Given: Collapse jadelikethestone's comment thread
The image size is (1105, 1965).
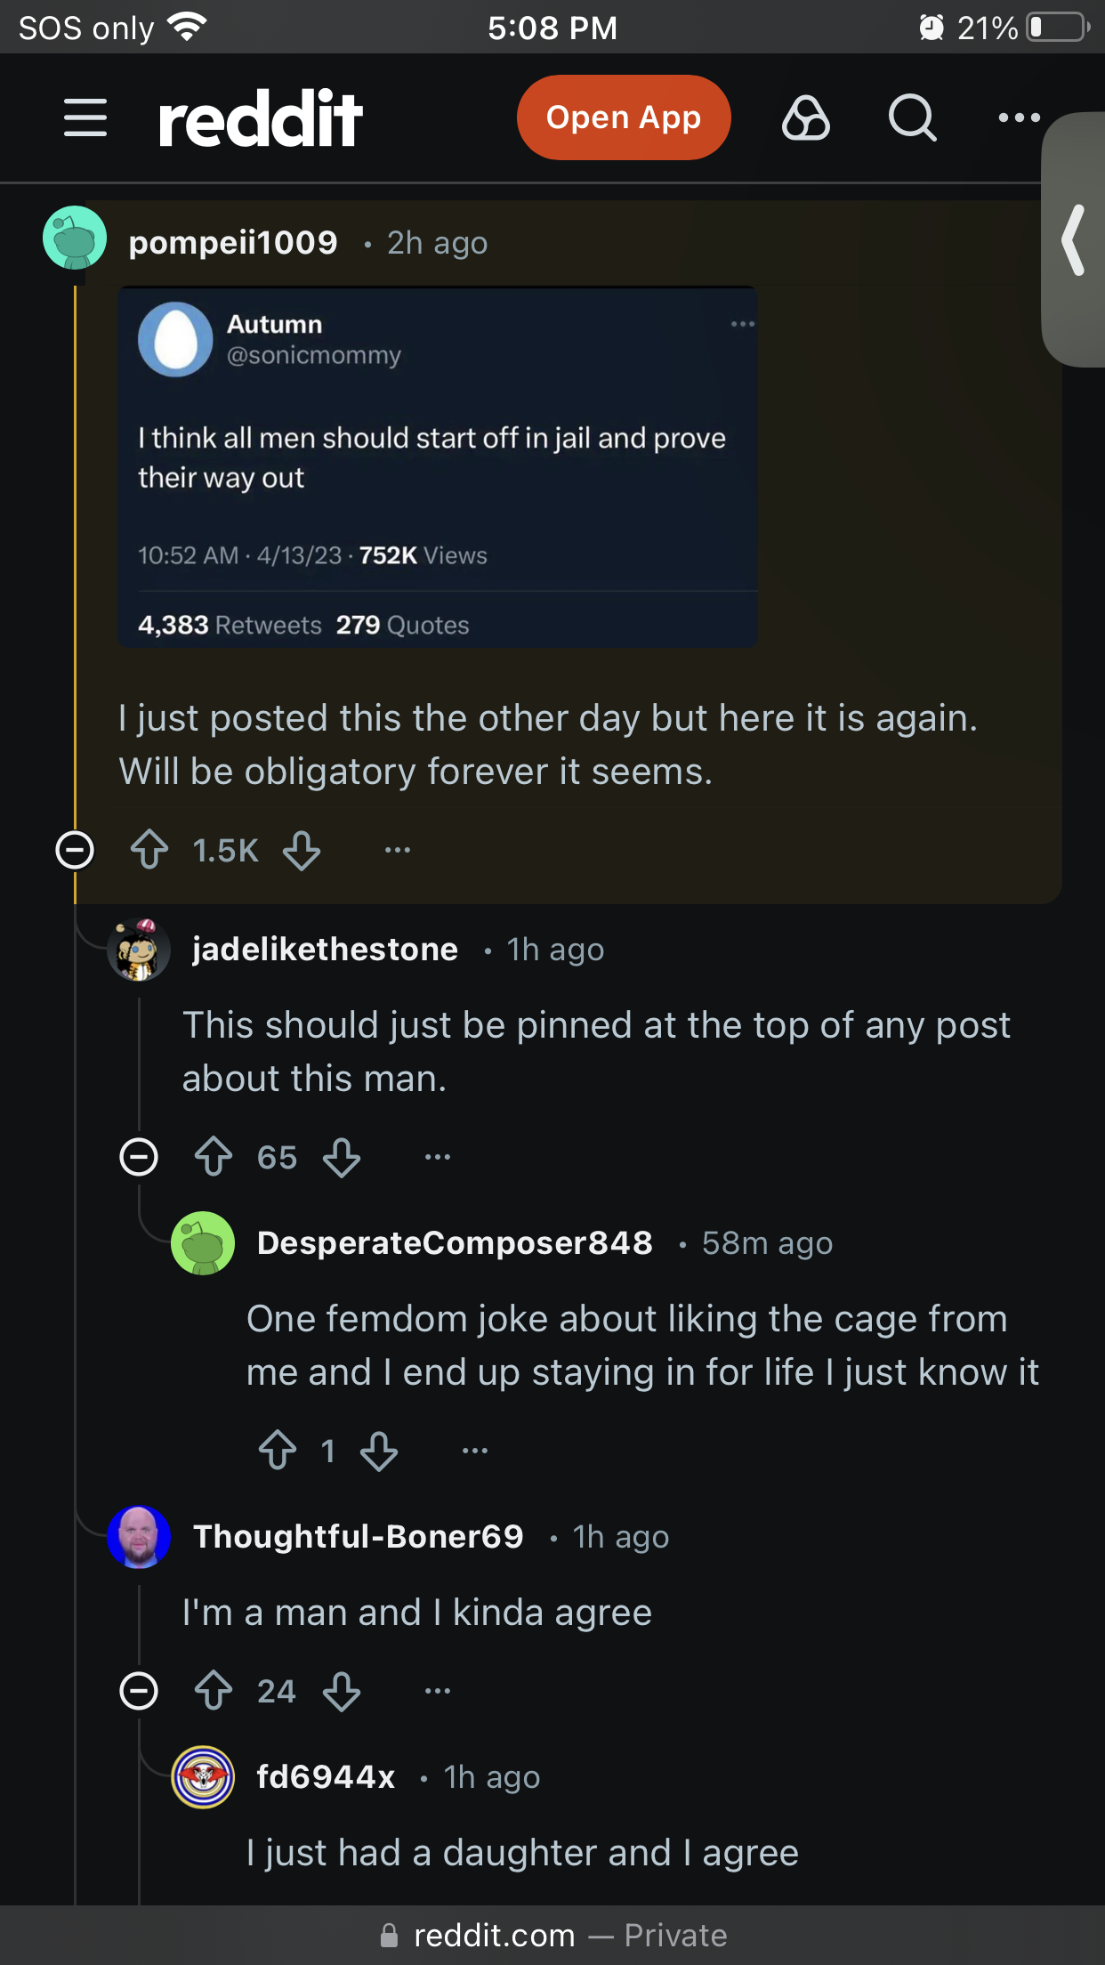Looking at the screenshot, I should (139, 1157).
